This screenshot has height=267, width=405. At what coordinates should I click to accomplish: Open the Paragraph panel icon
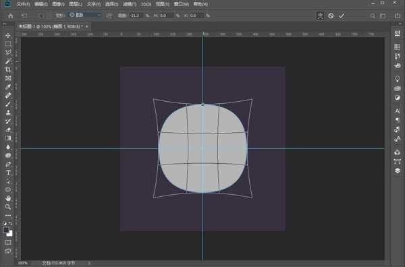pyautogui.click(x=398, y=120)
